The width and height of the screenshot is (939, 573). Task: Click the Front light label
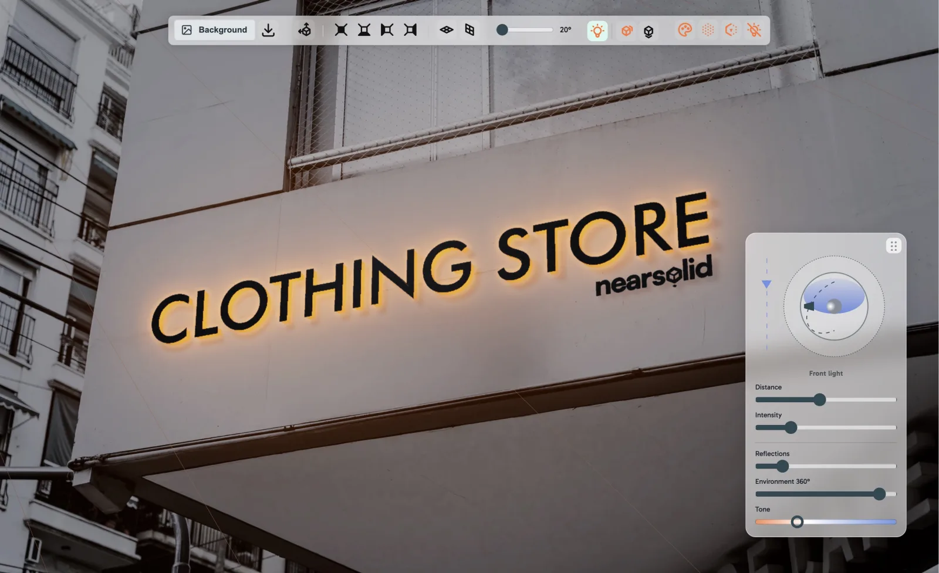826,373
